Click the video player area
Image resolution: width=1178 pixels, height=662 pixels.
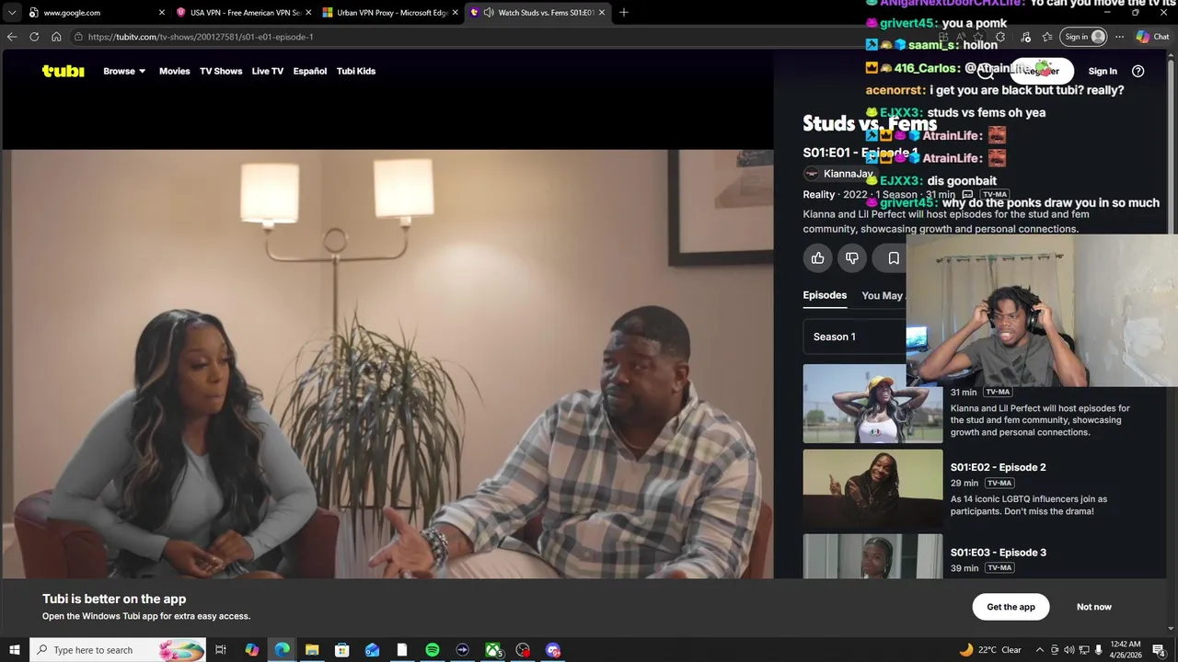tap(387, 364)
